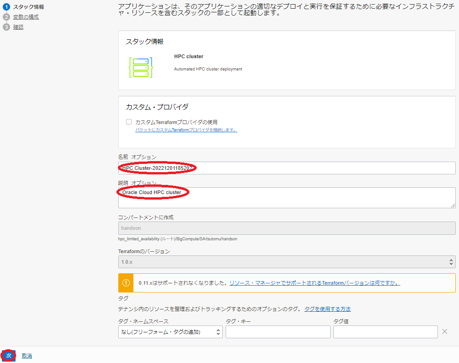The height and width of the screenshot is (363, 459).
Task: Click the orange warning icon in the banner
Action: pyautogui.click(x=126, y=283)
